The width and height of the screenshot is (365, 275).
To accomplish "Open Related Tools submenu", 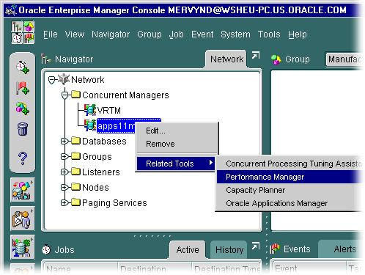I will click(x=176, y=164).
